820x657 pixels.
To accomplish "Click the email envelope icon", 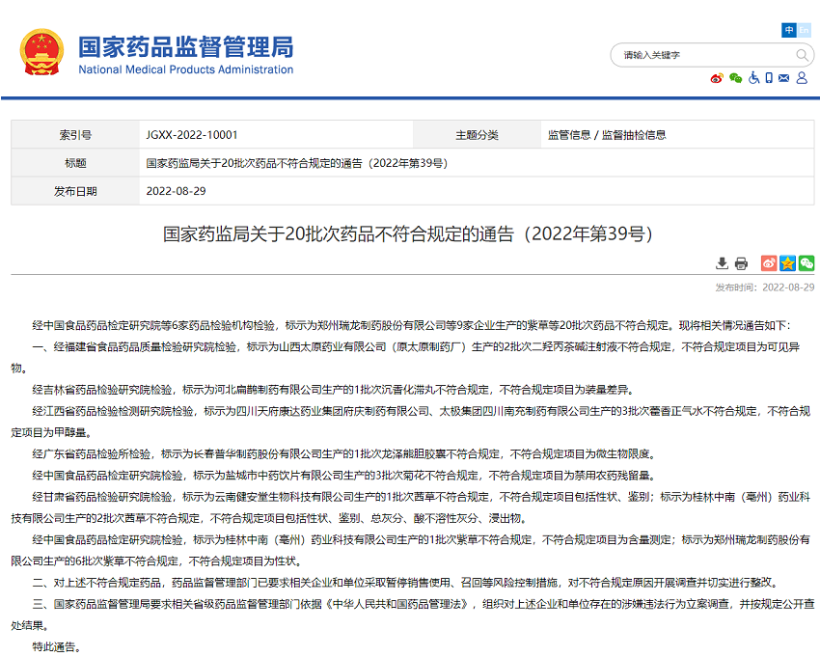I will (x=783, y=78).
